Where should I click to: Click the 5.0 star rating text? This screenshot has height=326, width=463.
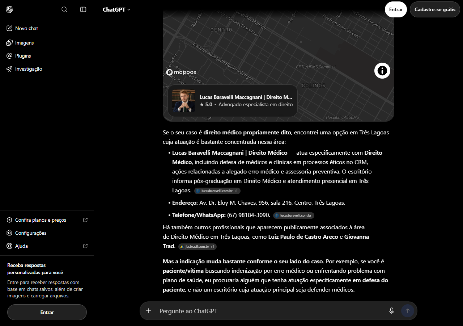coord(206,104)
